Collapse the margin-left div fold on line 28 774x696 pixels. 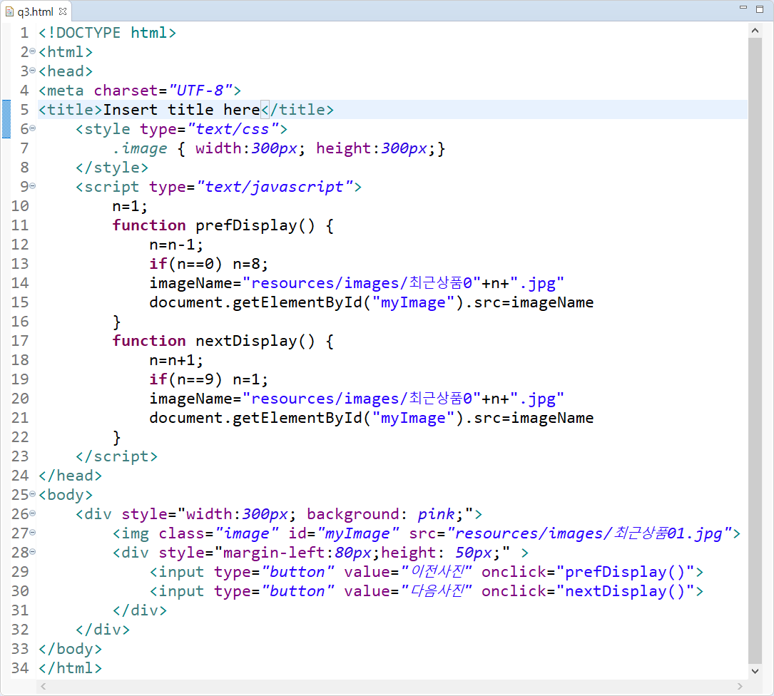[33, 551]
